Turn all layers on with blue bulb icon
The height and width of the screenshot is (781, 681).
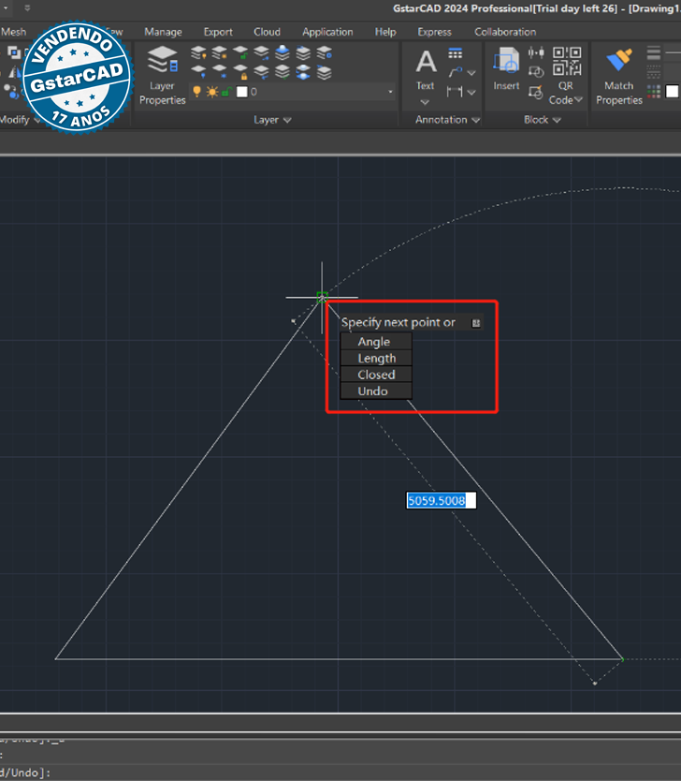[x=198, y=72]
